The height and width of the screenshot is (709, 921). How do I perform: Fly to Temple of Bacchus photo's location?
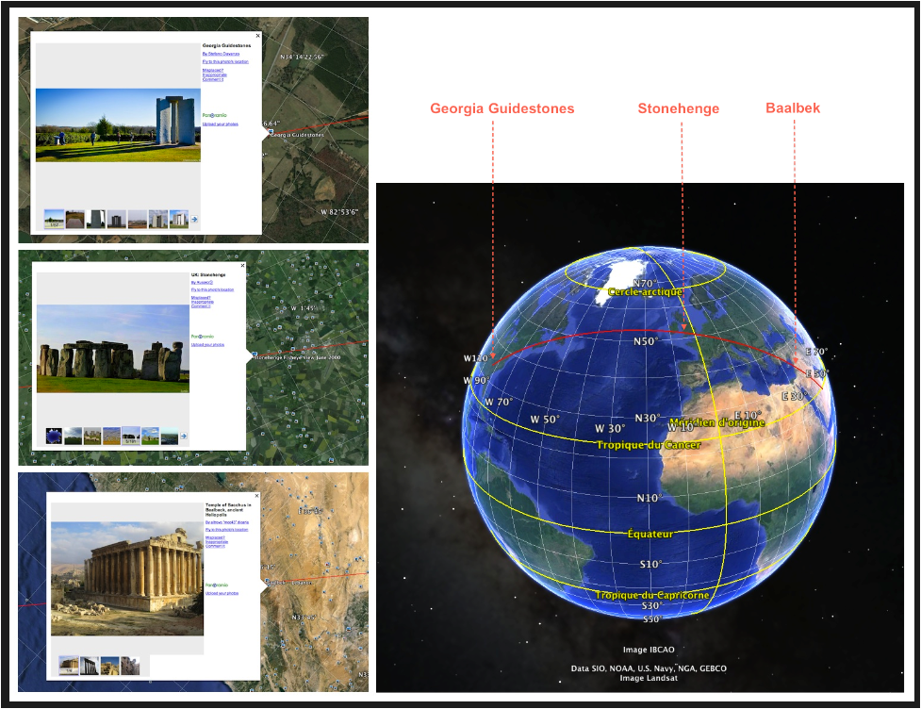pyautogui.click(x=227, y=530)
